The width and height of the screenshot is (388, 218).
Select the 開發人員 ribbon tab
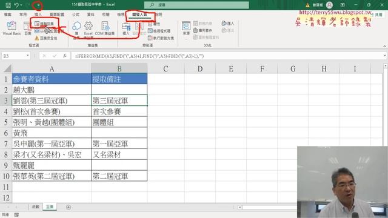click(x=139, y=15)
